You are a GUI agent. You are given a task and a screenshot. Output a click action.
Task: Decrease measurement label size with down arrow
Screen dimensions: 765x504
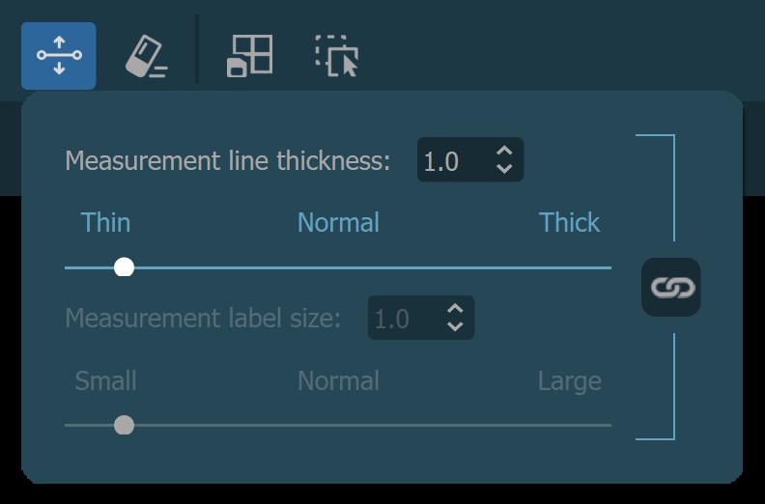(x=455, y=326)
